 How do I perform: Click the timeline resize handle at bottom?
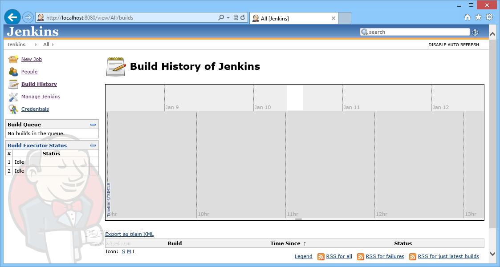[x=298, y=219]
